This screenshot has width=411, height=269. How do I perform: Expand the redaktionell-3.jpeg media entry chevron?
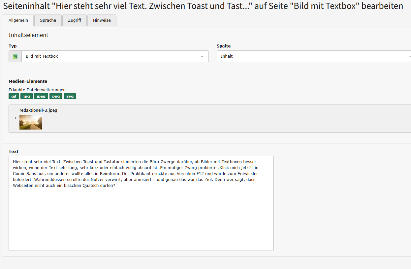[16, 118]
